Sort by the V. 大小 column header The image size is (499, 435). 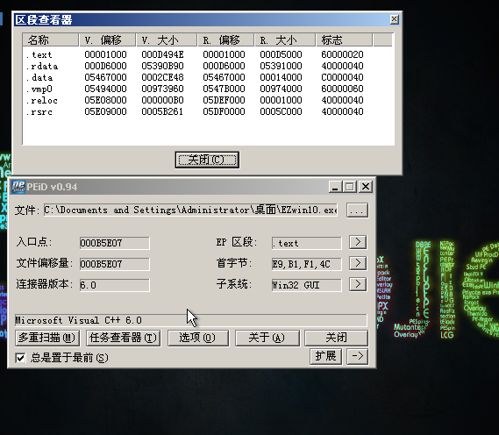(167, 40)
